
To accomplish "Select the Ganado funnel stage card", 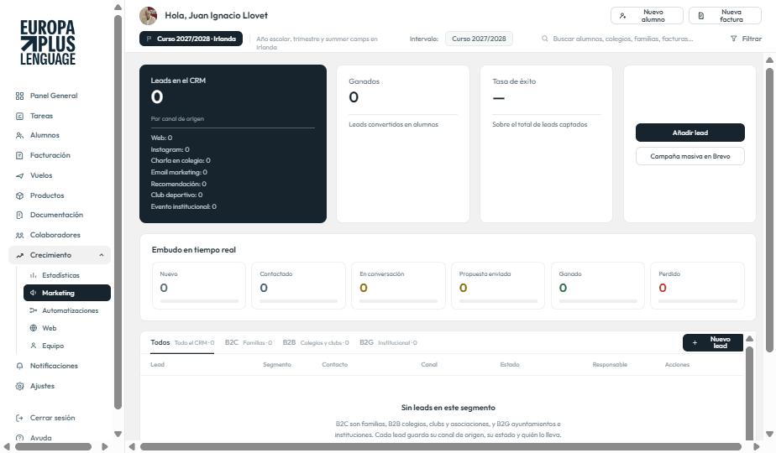I will [x=598, y=286].
